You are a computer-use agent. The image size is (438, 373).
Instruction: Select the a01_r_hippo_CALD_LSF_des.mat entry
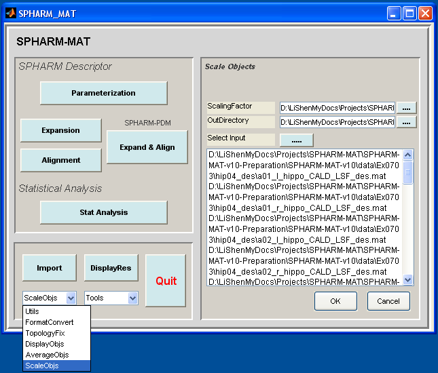click(x=304, y=197)
